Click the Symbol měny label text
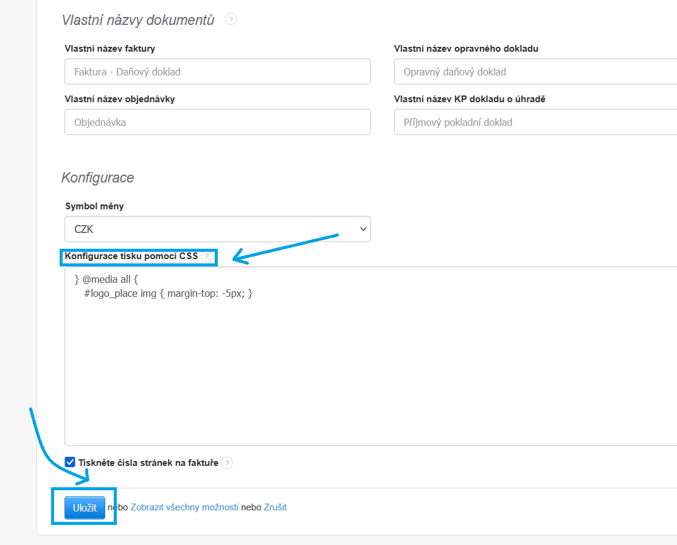Viewport: 677px width, 545px height. (94, 206)
